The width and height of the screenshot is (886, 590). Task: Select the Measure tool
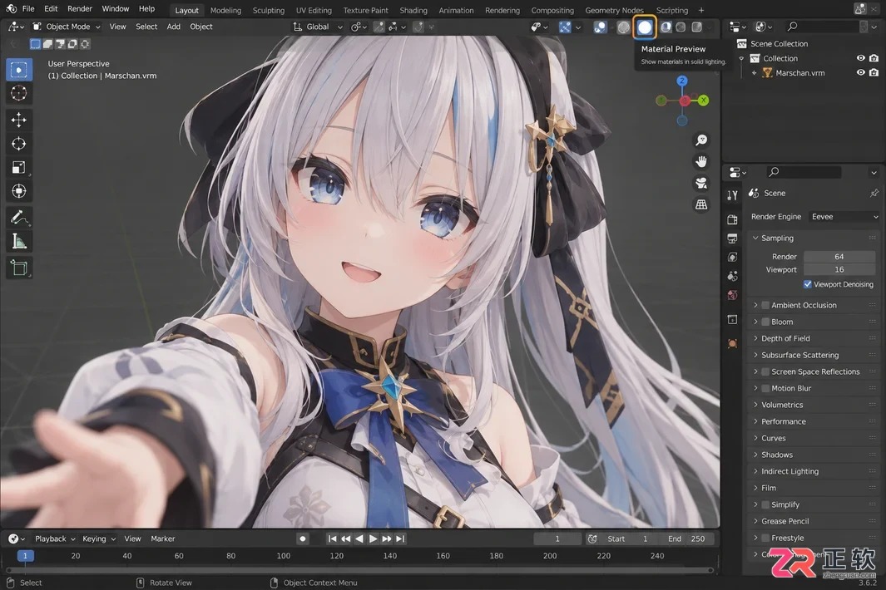[18, 242]
